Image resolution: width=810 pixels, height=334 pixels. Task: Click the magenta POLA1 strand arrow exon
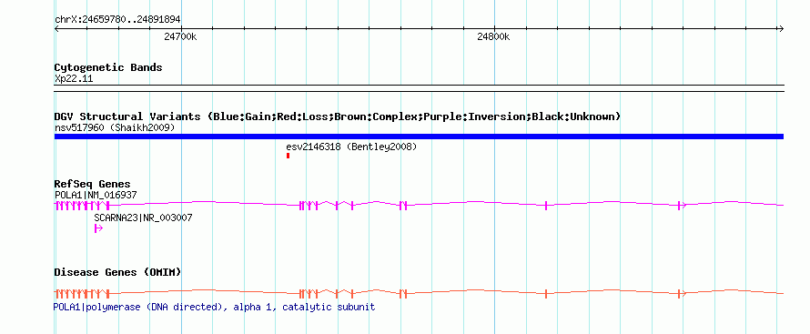pos(682,206)
